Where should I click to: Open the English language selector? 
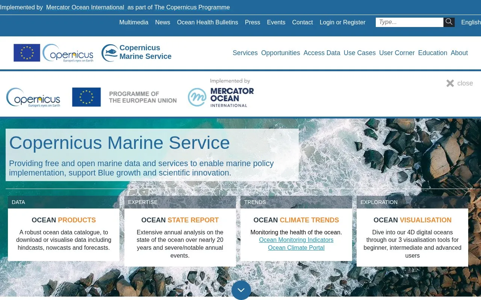[471, 22]
